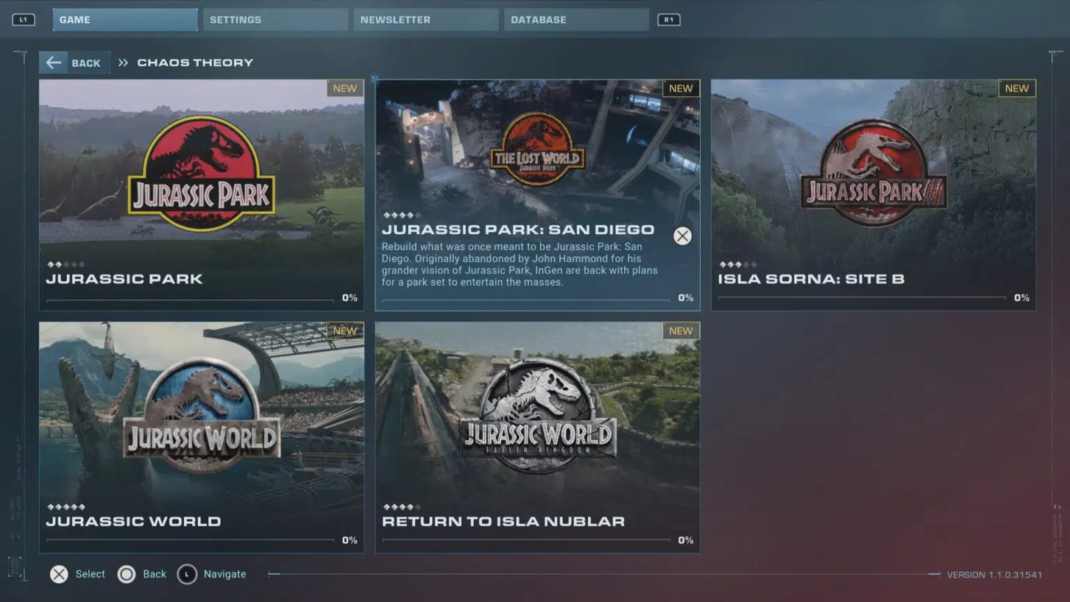Image resolution: width=1070 pixels, height=602 pixels.
Task: Click the Chaos Theory breadcrumb label
Action: pyautogui.click(x=195, y=63)
